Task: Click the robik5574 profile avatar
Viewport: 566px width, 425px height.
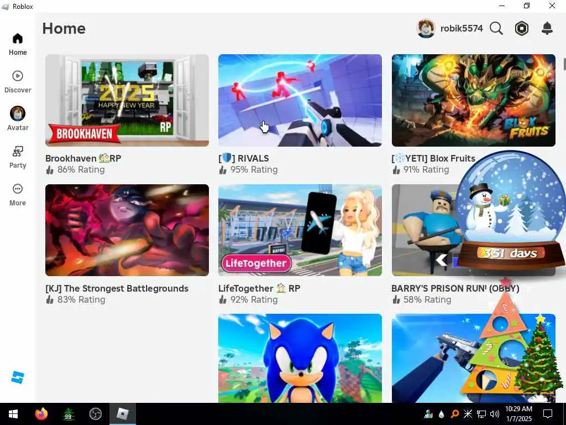Action: tap(426, 28)
